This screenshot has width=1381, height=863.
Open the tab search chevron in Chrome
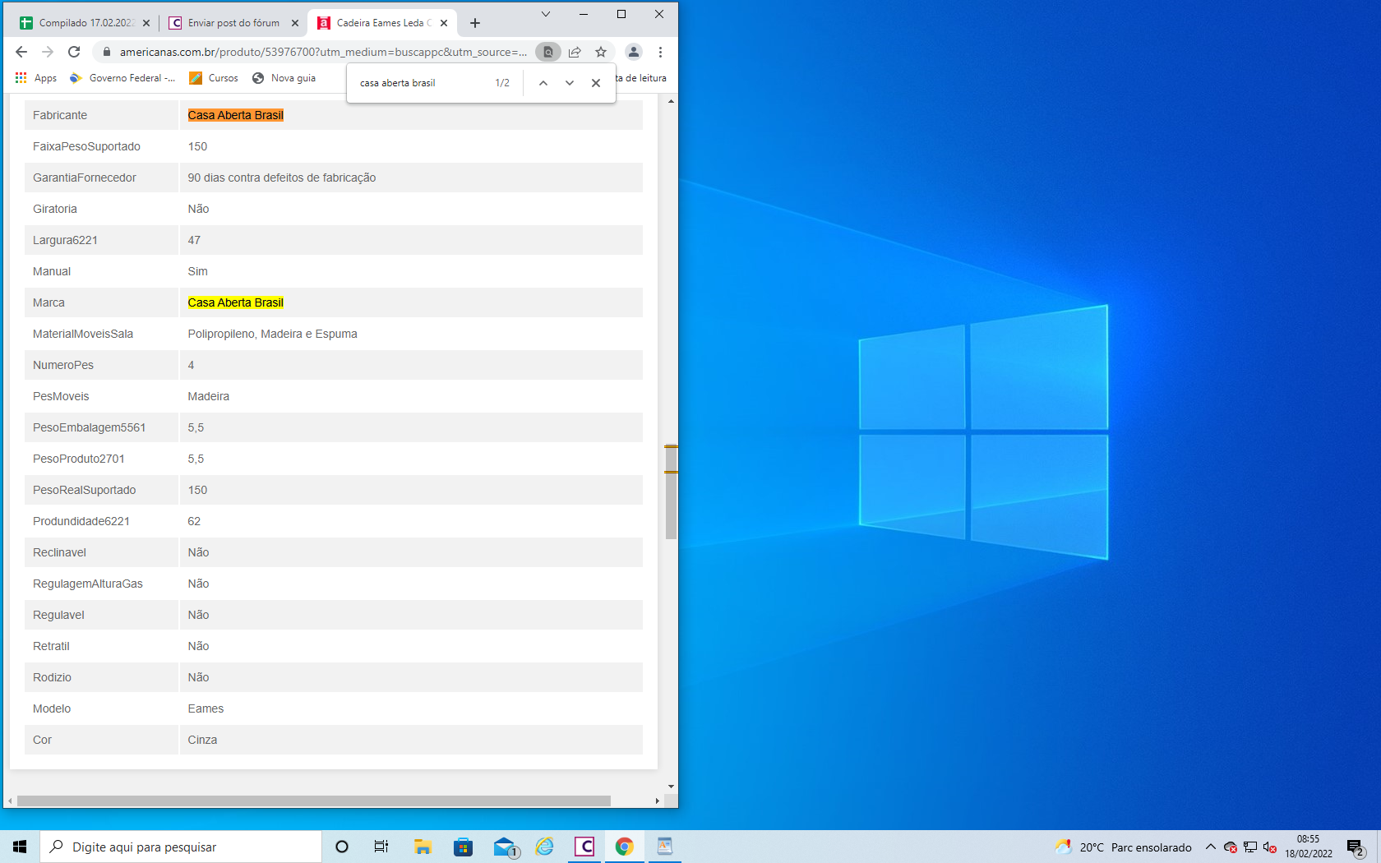click(545, 14)
